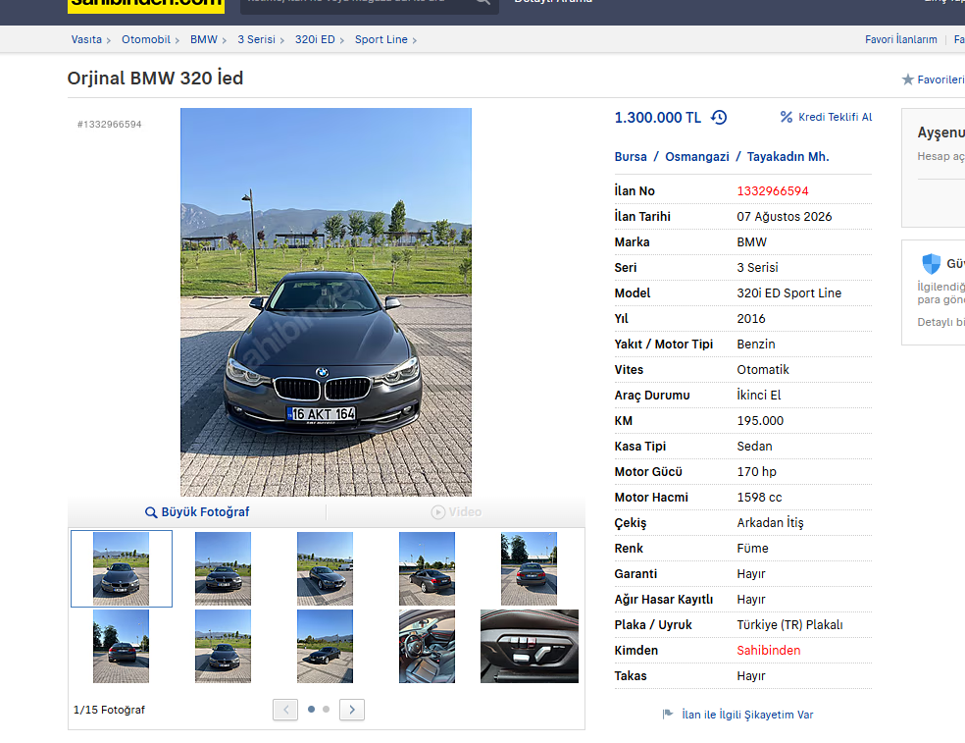The width and height of the screenshot is (965, 743).
Task: Go to the next photo page arrow
Action: coord(352,710)
